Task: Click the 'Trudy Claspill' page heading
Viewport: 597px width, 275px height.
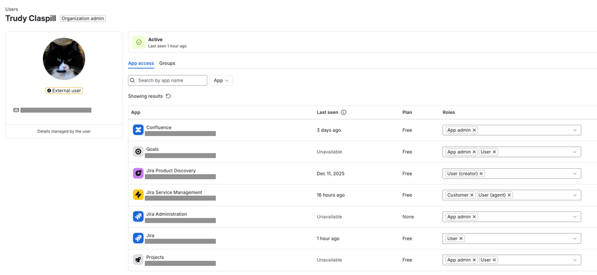Action: tap(31, 18)
